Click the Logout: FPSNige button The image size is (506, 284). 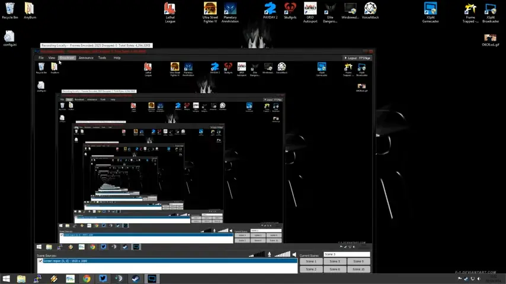coord(357,58)
